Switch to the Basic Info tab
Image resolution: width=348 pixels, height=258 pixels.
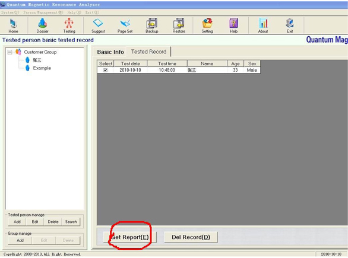click(110, 52)
